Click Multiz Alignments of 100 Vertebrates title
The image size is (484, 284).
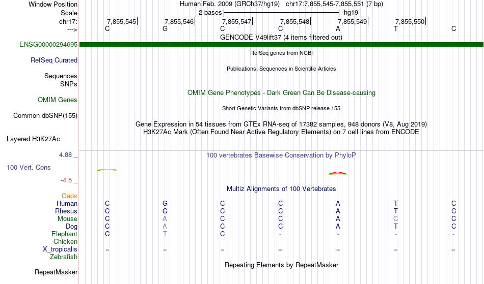coord(281,189)
